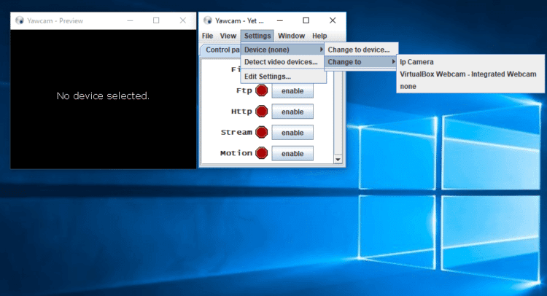Viewport: 547px width, 296px height.
Task: Click the Stream label
Action: coord(236,133)
